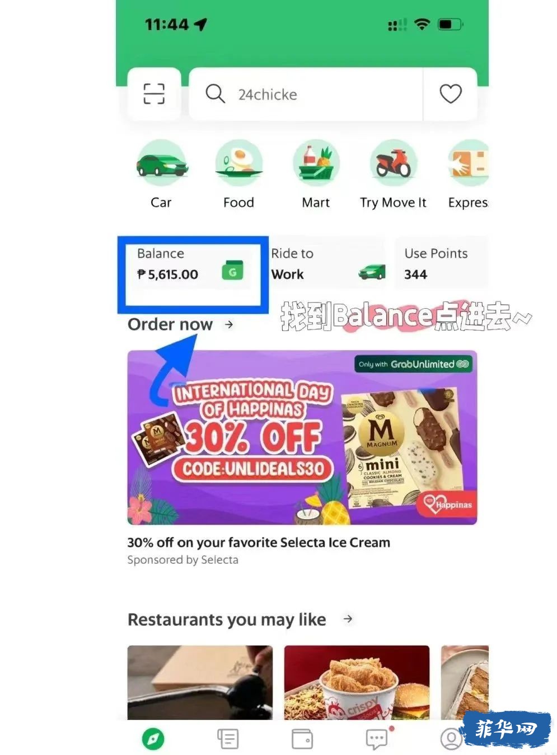The height and width of the screenshot is (755, 557).
Task: Select the Car service icon
Action: [x=161, y=163]
